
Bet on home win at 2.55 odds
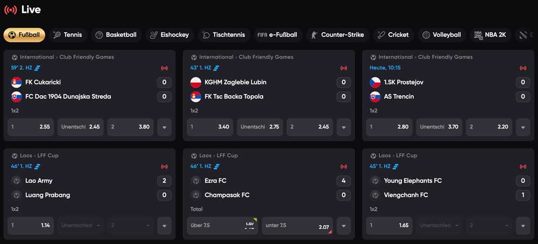pyautogui.click(x=31, y=127)
